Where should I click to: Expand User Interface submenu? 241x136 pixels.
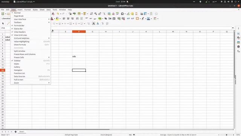coord(31,19)
